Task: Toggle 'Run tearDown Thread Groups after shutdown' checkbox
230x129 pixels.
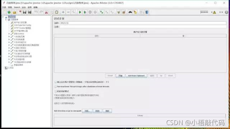Action: tap(56, 87)
